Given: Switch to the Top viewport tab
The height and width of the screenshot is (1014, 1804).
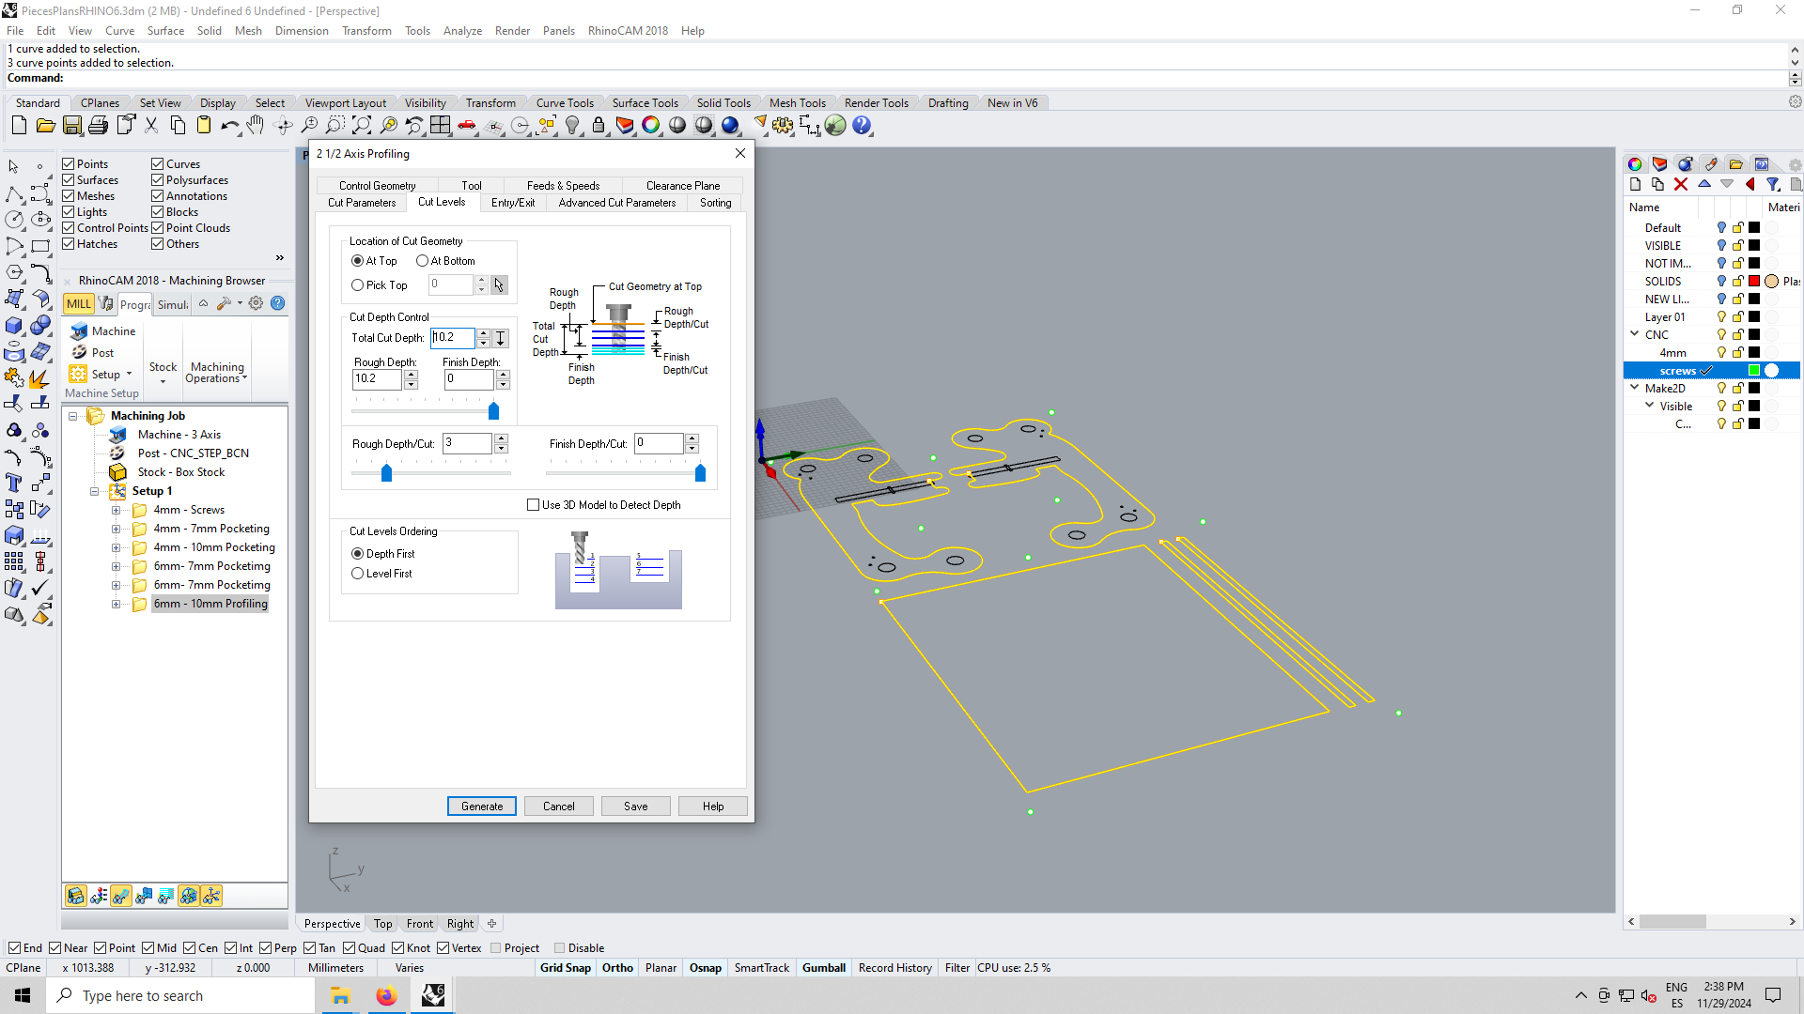Looking at the screenshot, I should point(382,924).
